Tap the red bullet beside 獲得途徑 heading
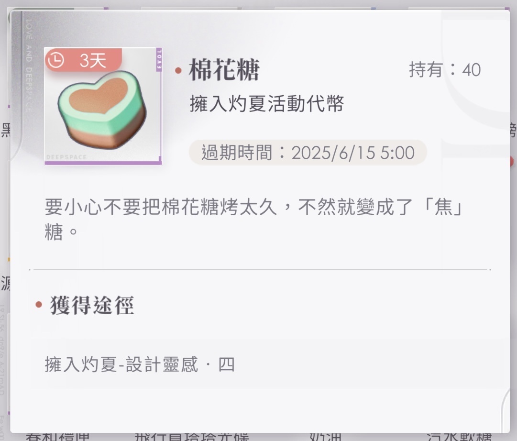The width and height of the screenshot is (517, 441). [x=39, y=305]
